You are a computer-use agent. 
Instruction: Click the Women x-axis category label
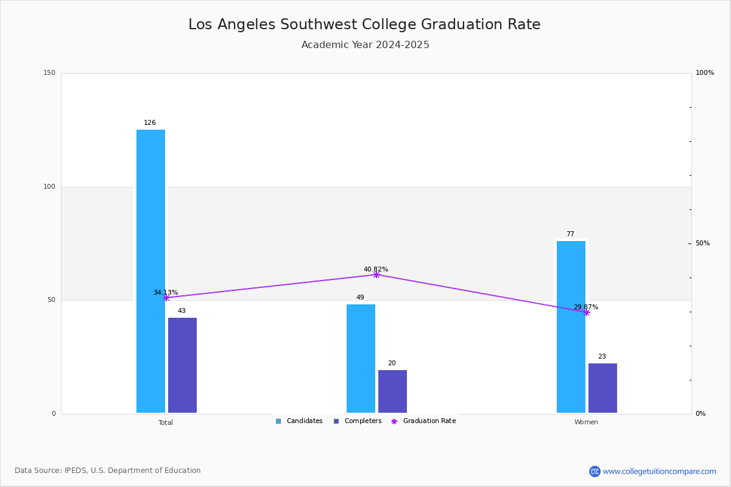(x=586, y=422)
